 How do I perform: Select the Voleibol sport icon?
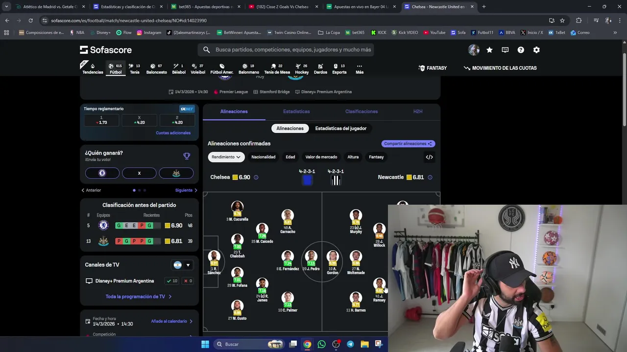198,69
